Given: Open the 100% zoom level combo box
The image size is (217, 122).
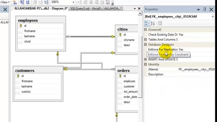Looking at the screenshot, I should [63, 2].
